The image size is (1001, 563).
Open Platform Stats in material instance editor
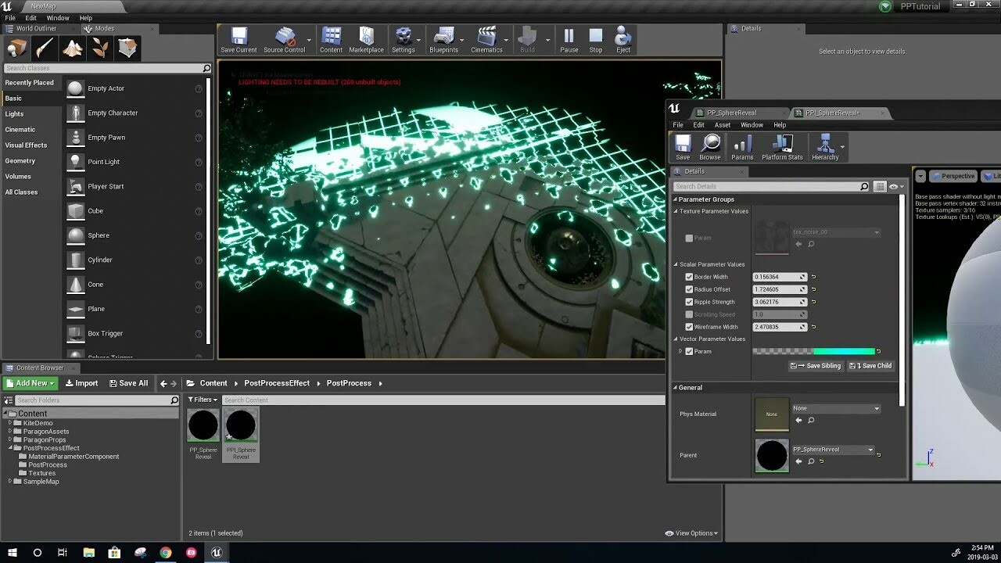point(782,147)
